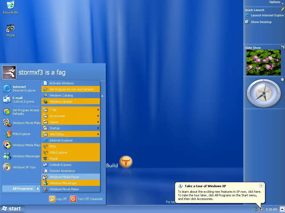Start Windows Media Player from left Start column

(21, 145)
